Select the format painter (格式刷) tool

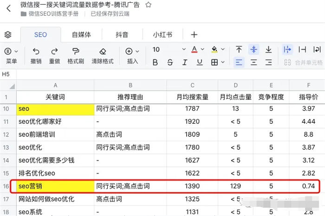[75, 51]
